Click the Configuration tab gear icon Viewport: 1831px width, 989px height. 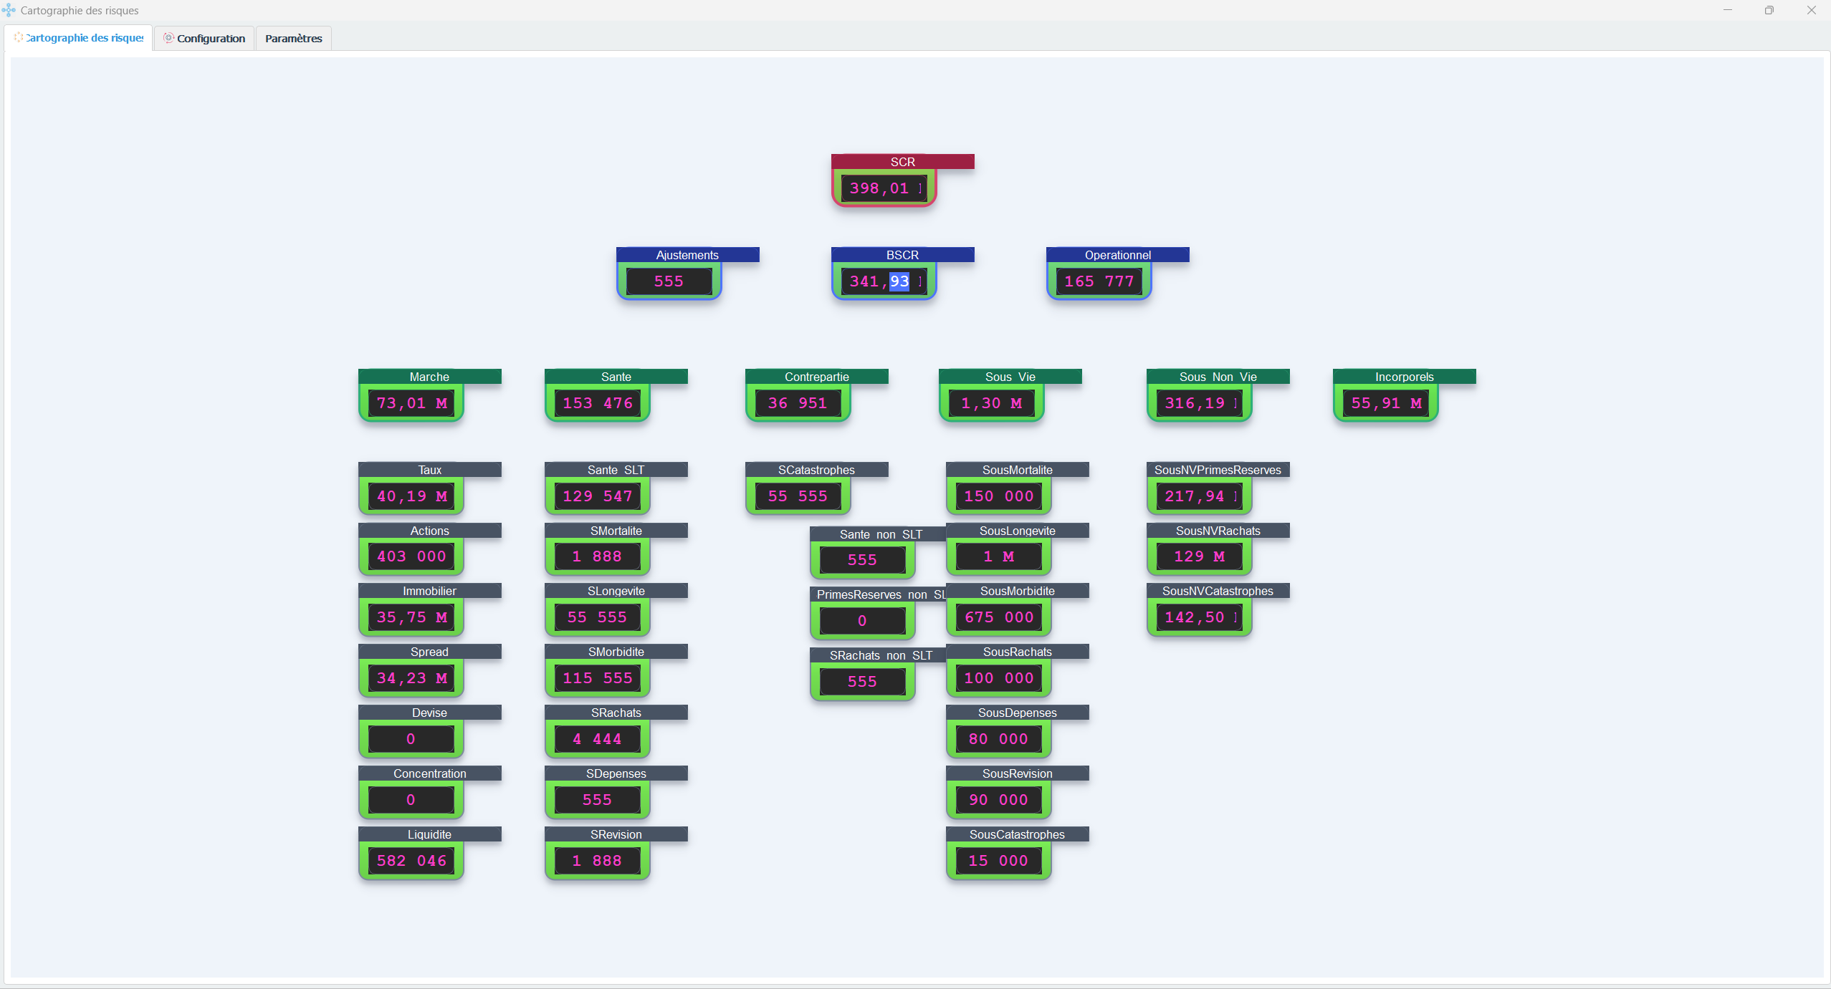[169, 38]
